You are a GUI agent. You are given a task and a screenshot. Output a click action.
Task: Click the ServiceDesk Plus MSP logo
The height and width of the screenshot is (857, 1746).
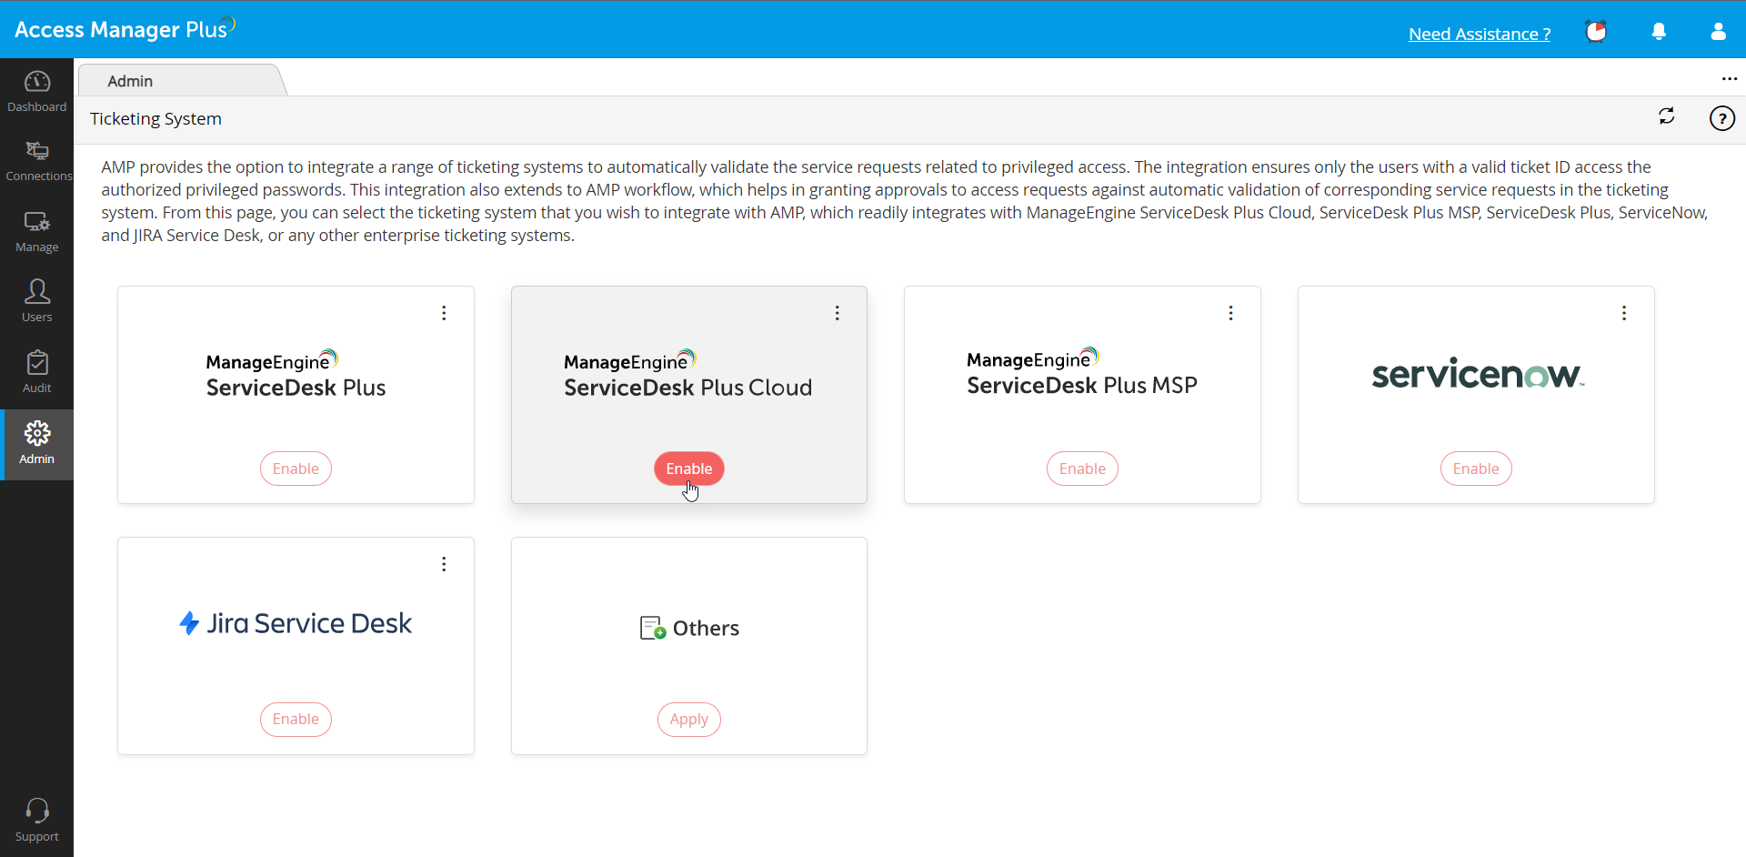(x=1081, y=373)
